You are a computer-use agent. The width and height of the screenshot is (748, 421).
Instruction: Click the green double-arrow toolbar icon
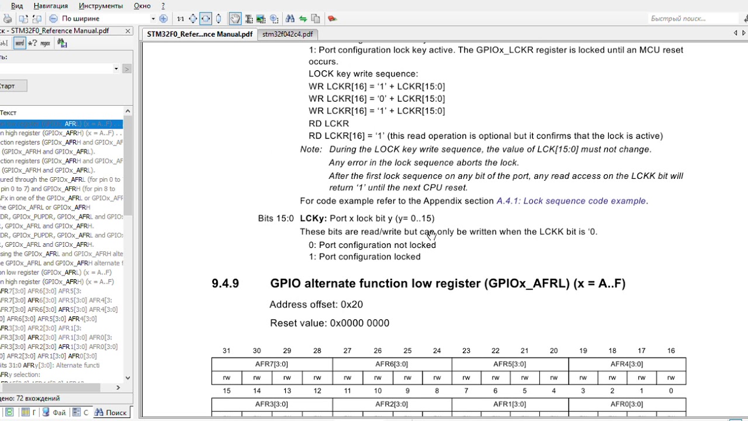(x=303, y=19)
